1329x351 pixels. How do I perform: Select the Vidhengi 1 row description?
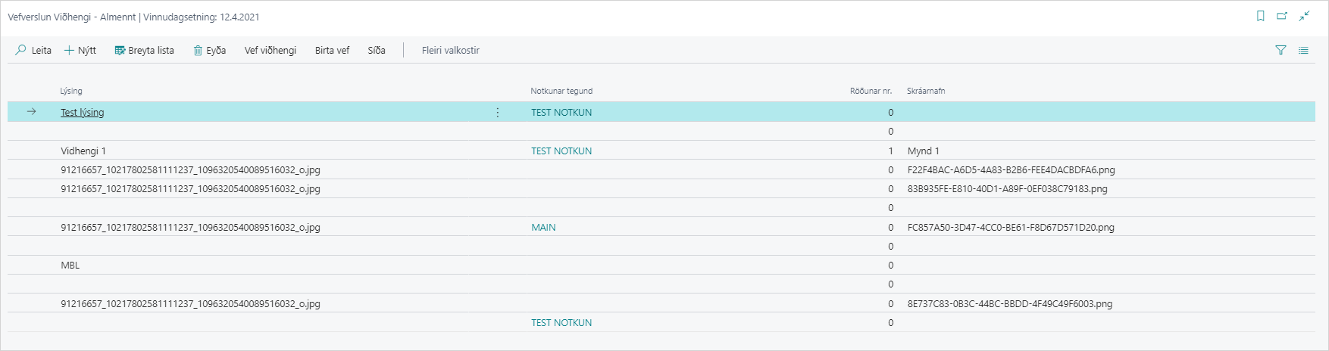(x=83, y=151)
